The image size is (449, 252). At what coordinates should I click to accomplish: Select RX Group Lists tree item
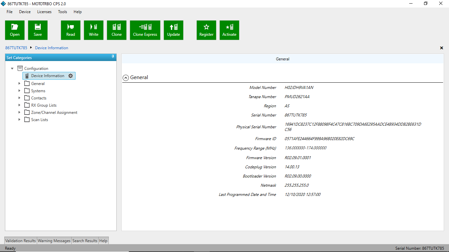44,105
